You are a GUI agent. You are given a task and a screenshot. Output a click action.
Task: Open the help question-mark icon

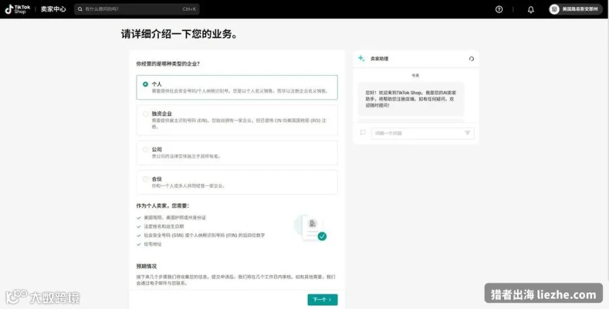tap(499, 9)
